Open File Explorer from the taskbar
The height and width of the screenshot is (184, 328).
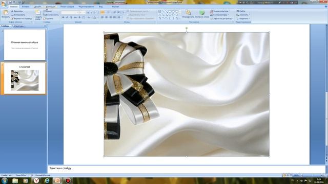tap(15, 180)
